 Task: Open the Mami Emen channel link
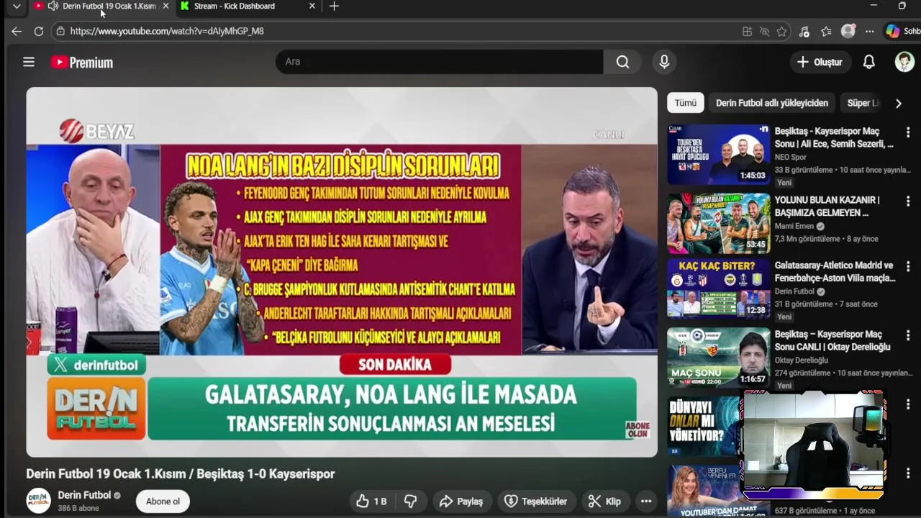(x=795, y=226)
